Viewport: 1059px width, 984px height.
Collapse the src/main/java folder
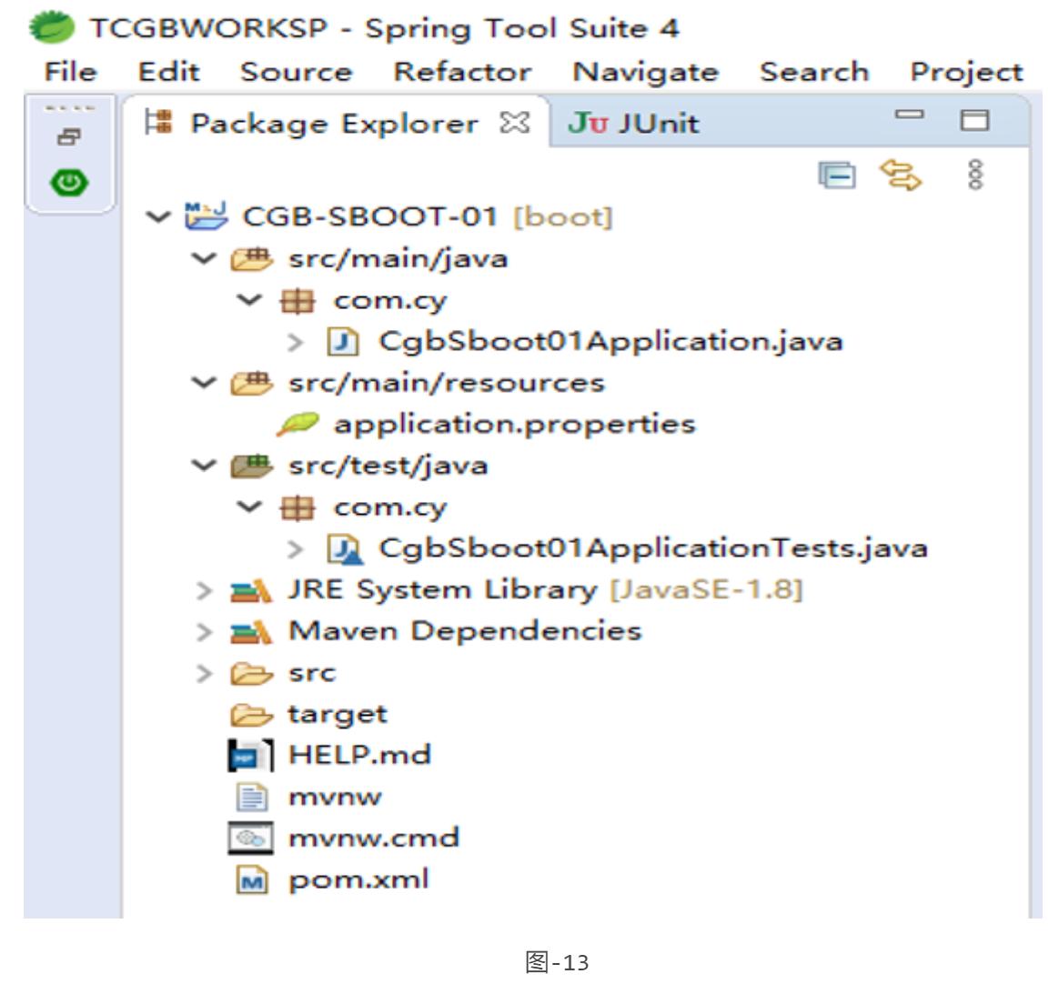204,258
